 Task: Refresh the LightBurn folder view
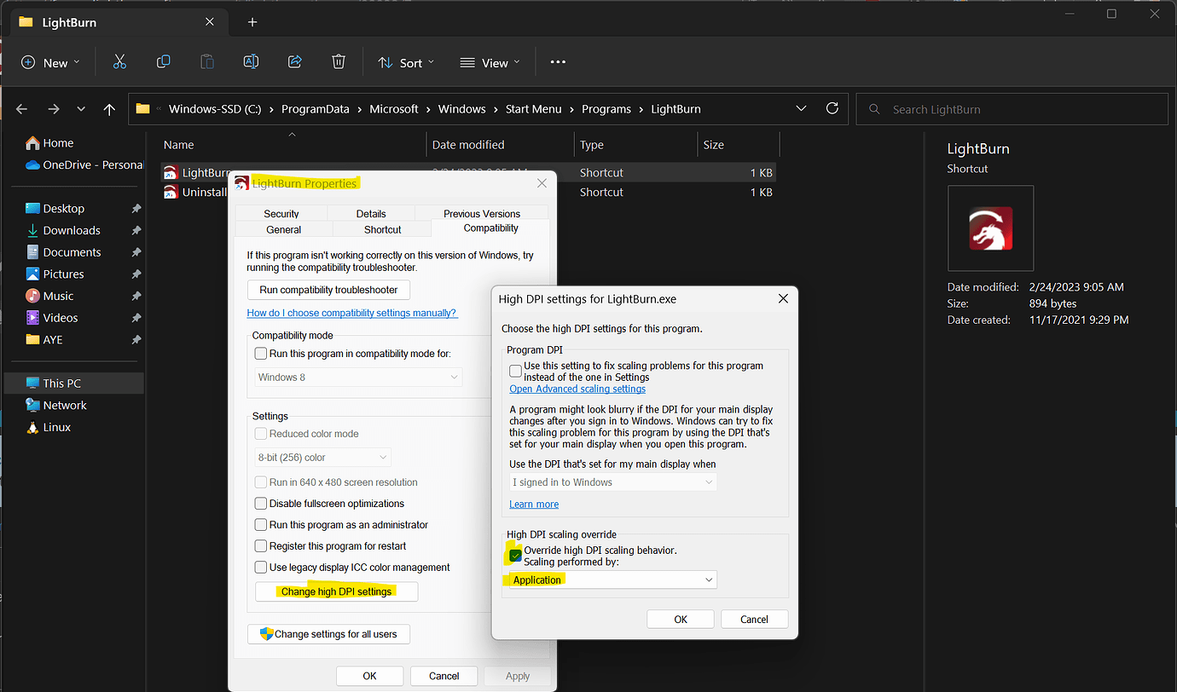pos(832,108)
